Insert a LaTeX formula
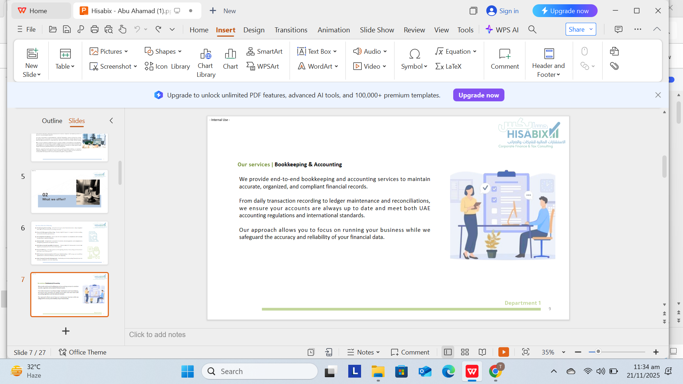Image resolution: width=683 pixels, height=384 pixels. 448,66
